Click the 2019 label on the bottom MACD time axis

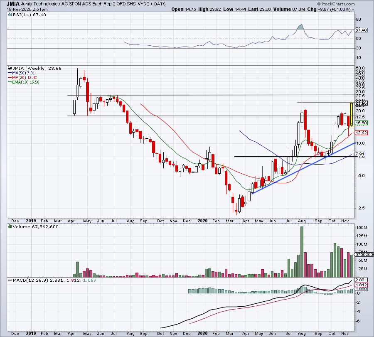31,333
